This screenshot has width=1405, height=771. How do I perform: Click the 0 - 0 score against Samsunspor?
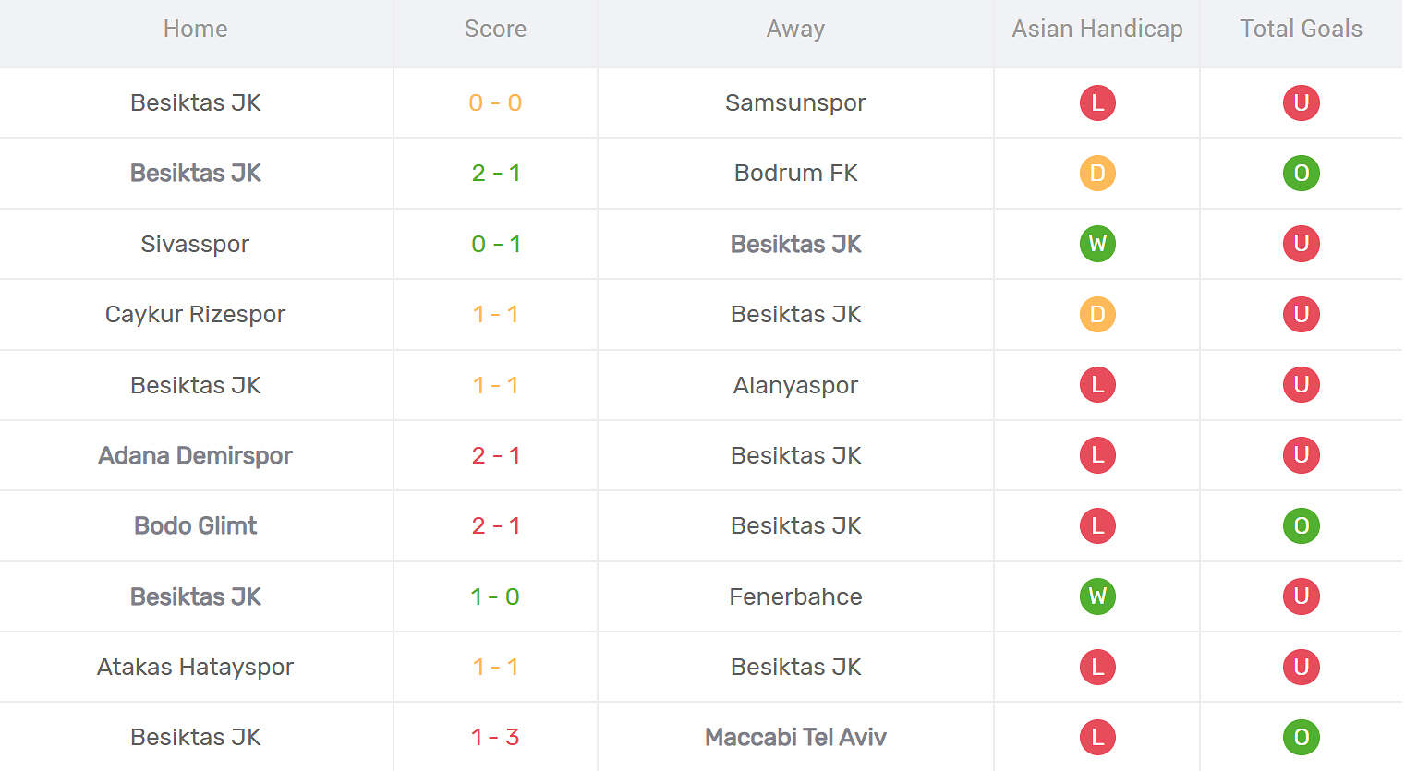[x=495, y=102]
